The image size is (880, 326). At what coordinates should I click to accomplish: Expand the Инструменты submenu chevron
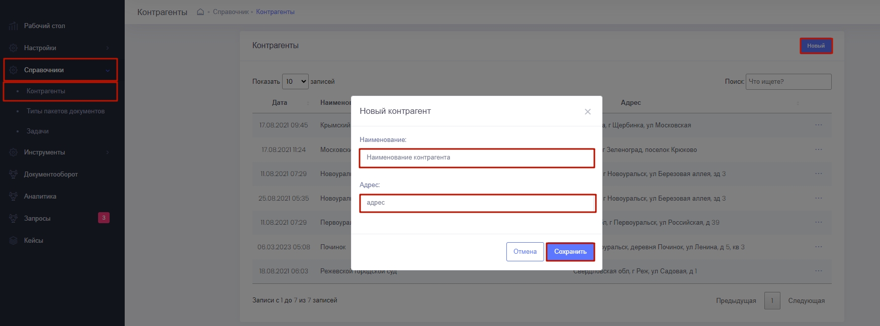107,152
